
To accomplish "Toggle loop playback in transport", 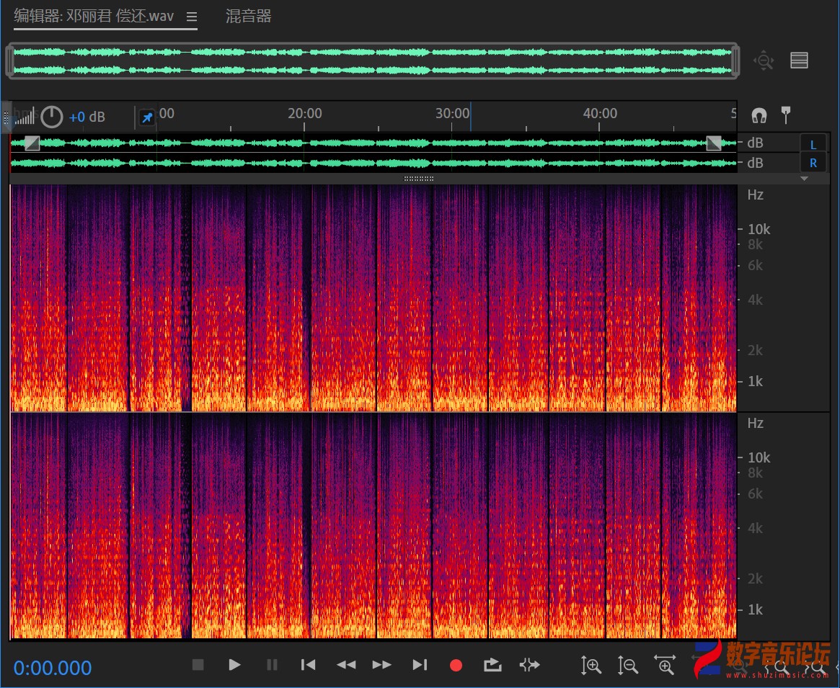I will [492, 665].
